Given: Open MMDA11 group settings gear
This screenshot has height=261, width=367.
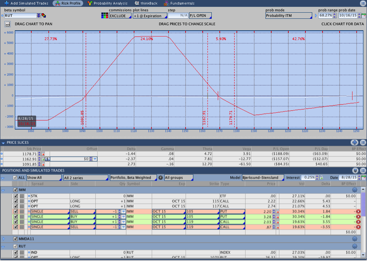Looking at the screenshot, I should (x=354, y=239).
